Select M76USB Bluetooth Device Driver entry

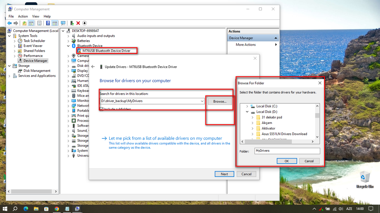click(x=106, y=51)
